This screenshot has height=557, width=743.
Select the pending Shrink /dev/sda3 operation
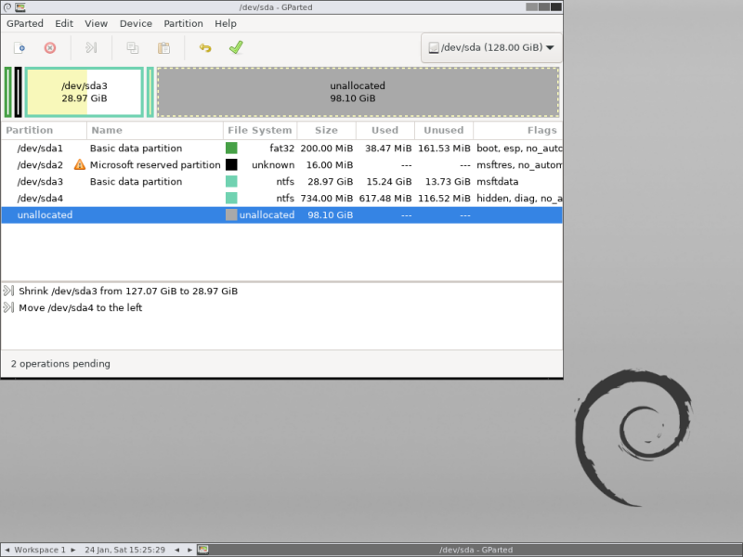pos(128,291)
